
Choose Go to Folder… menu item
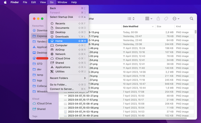[58, 85]
